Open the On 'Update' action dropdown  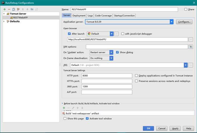(111, 53)
